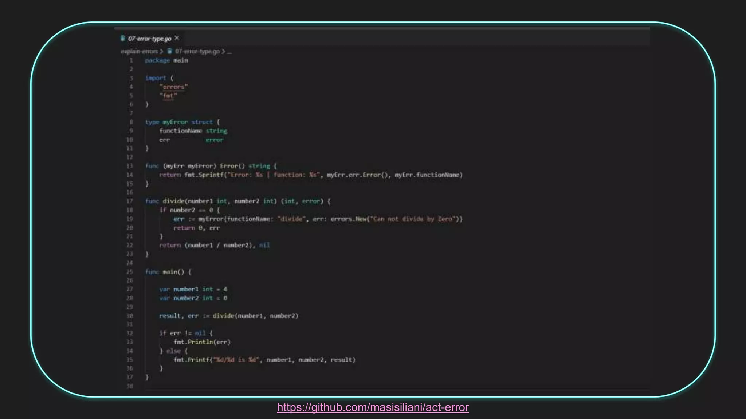Click the 'result, err := divide' line
This screenshot has width=746, height=419.
[229, 316]
